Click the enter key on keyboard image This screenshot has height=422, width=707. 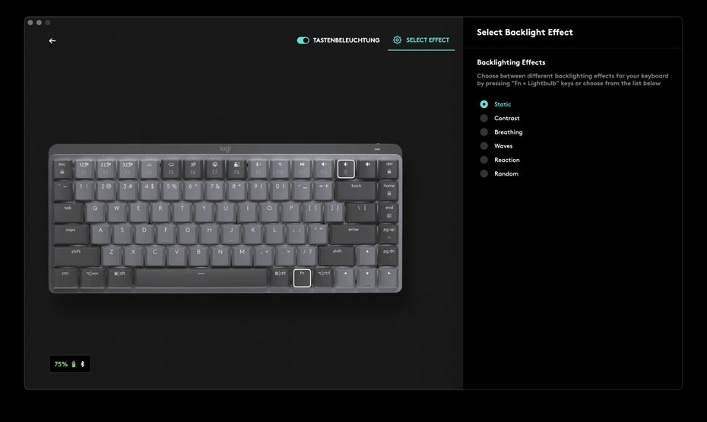click(x=353, y=234)
